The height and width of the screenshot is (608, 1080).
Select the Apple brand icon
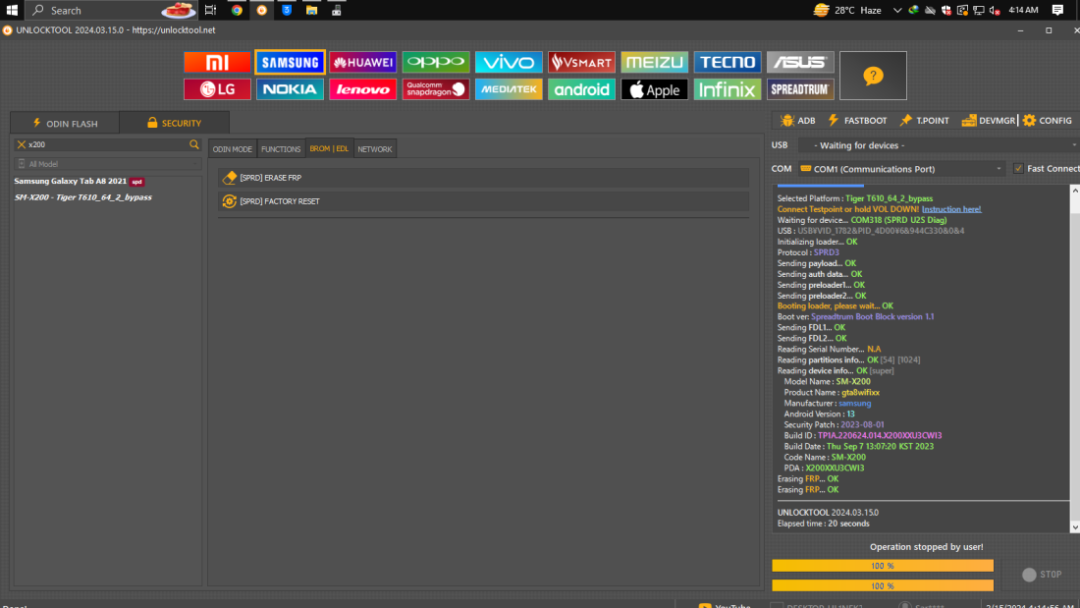pyautogui.click(x=654, y=89)
